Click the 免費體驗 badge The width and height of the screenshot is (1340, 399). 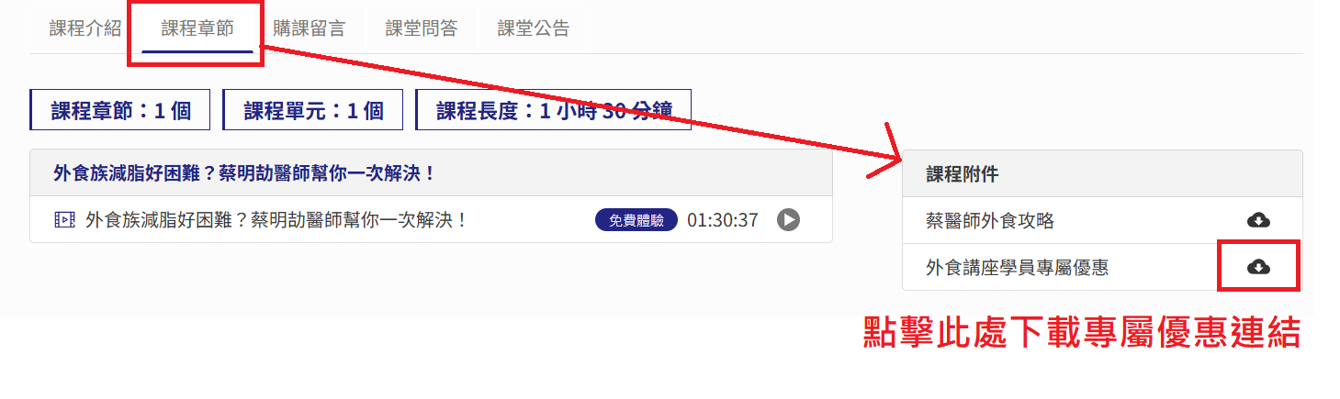click(636, 220)
